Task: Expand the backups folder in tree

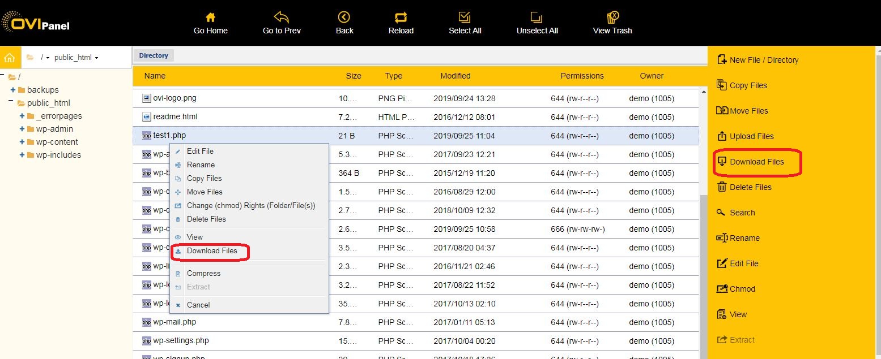Action: 13,90
